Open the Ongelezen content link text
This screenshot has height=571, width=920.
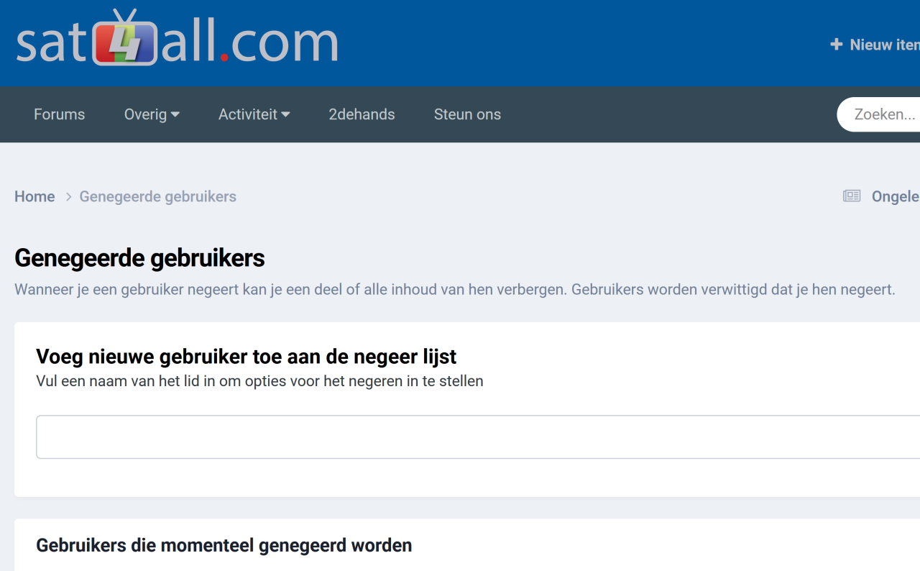(x=895, y=196)
